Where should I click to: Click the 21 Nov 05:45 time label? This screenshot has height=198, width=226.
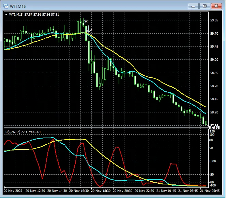210,191
